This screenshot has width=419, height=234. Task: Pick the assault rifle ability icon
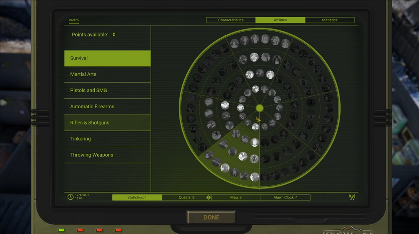(x=226, y=116)
